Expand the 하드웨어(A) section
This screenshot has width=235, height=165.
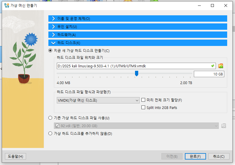tap(138, 35)
